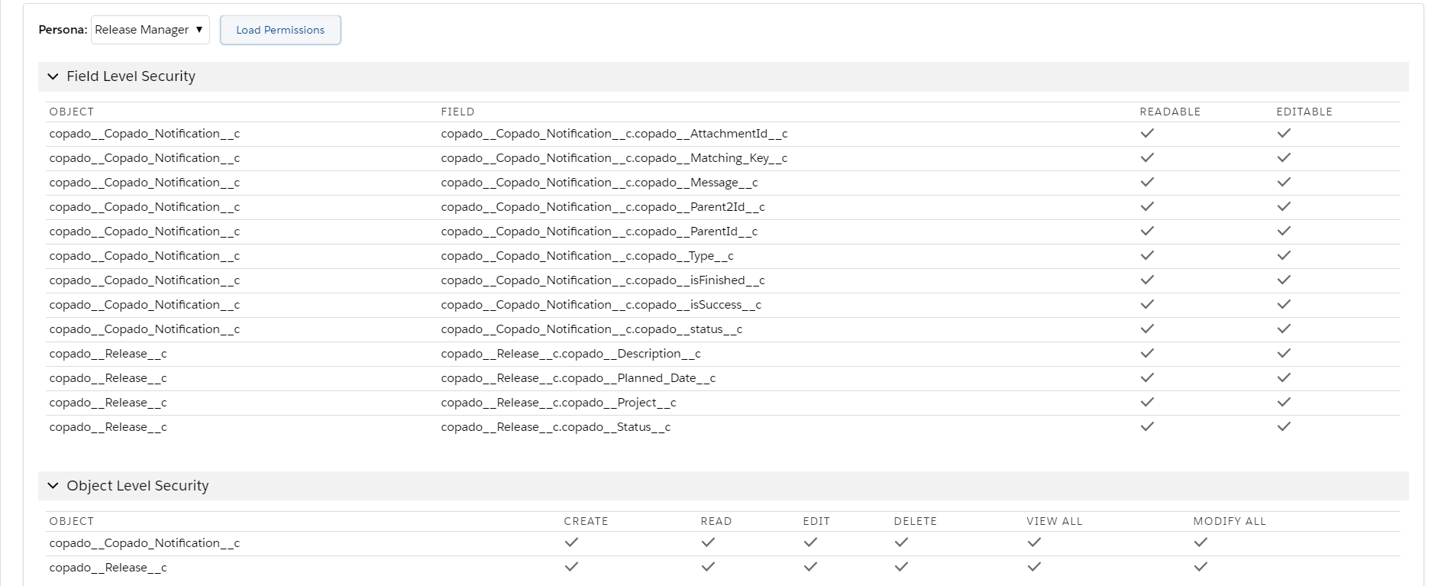The image size is (1441, 586).
Task: Select field text ending copado__Matching_Key__c
Action: click(x=614, y=158)
